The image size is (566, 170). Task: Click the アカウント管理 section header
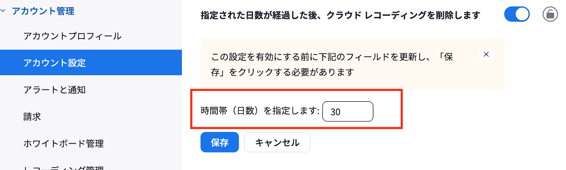(43, 11)
